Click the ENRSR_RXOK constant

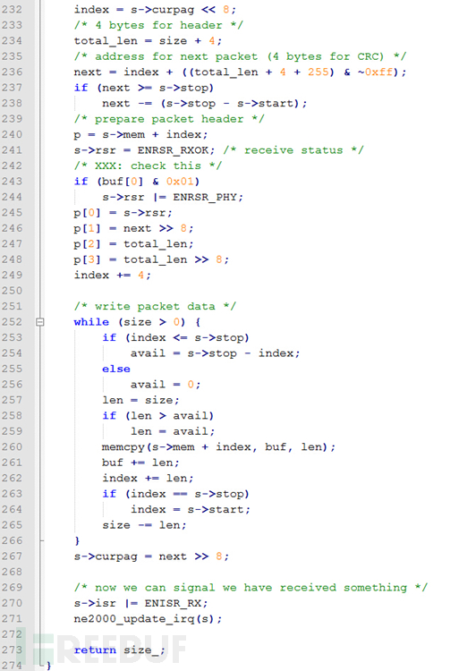(x=173, y=150)
